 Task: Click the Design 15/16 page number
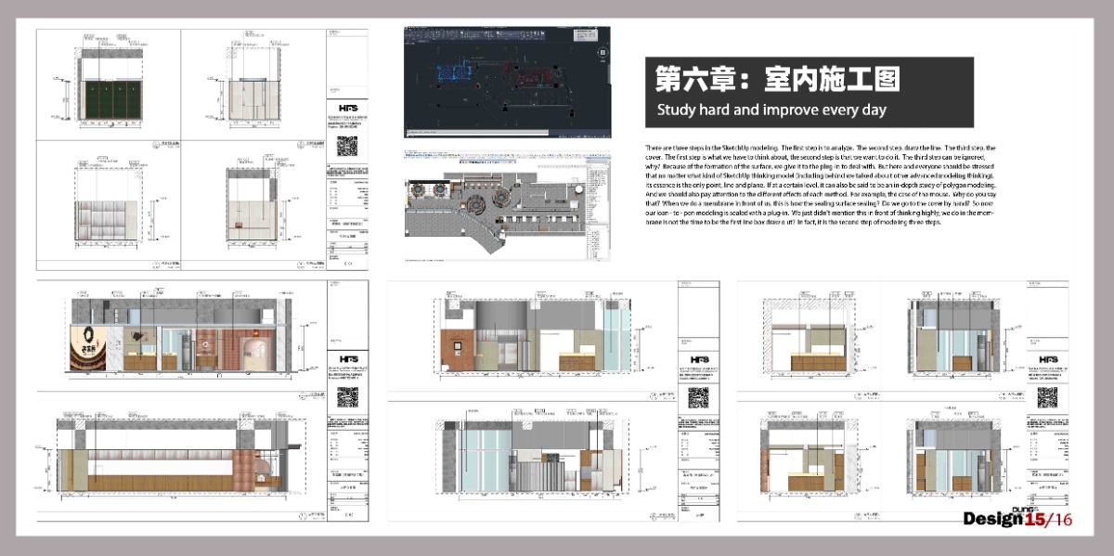point(1017,519)
